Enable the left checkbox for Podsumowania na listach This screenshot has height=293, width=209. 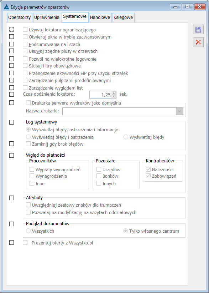pos(11,44)
